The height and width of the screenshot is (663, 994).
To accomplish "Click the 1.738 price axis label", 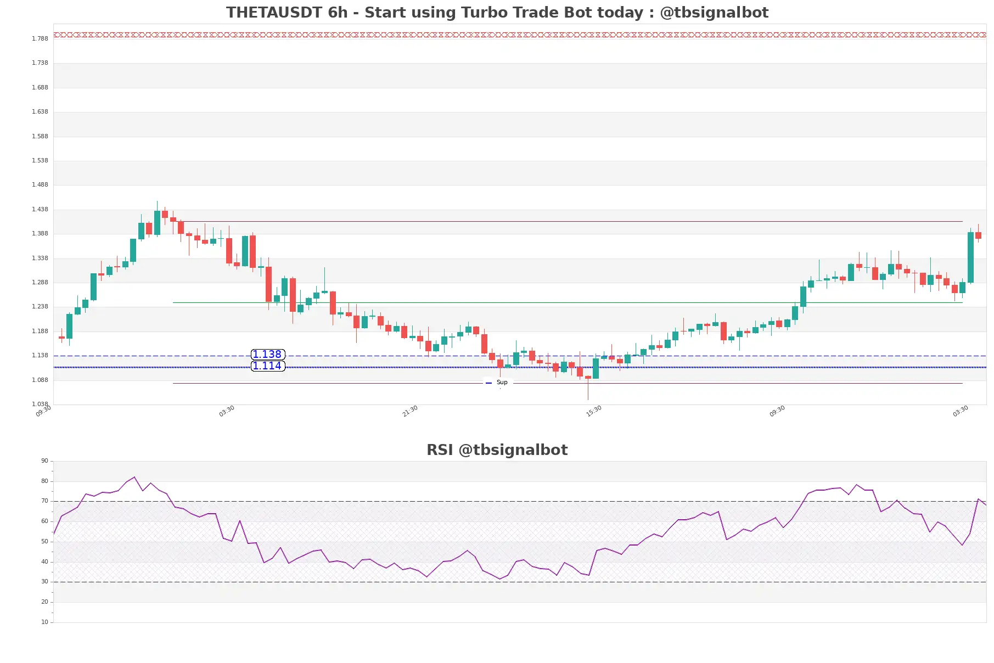I will click(40, 63).
